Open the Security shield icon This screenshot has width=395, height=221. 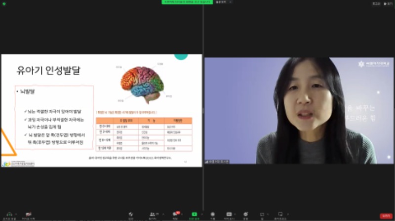tap(131, 215)
